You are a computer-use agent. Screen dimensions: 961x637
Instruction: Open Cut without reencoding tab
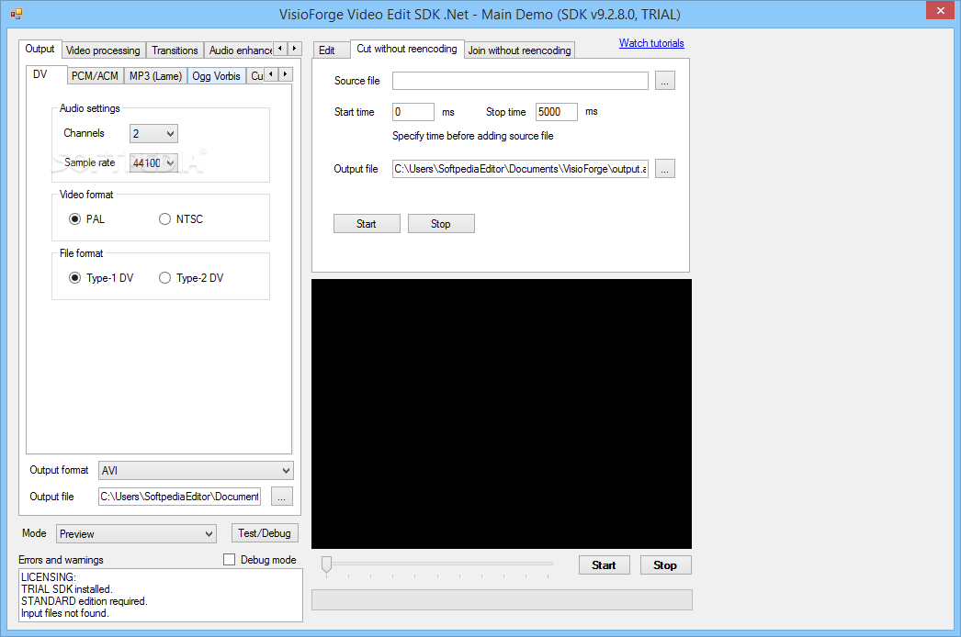pos(407,49)
